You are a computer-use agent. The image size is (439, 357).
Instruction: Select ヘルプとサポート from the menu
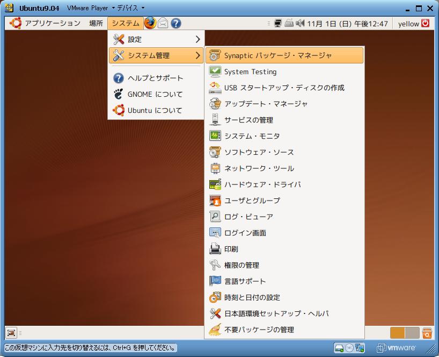coord(156,78)
